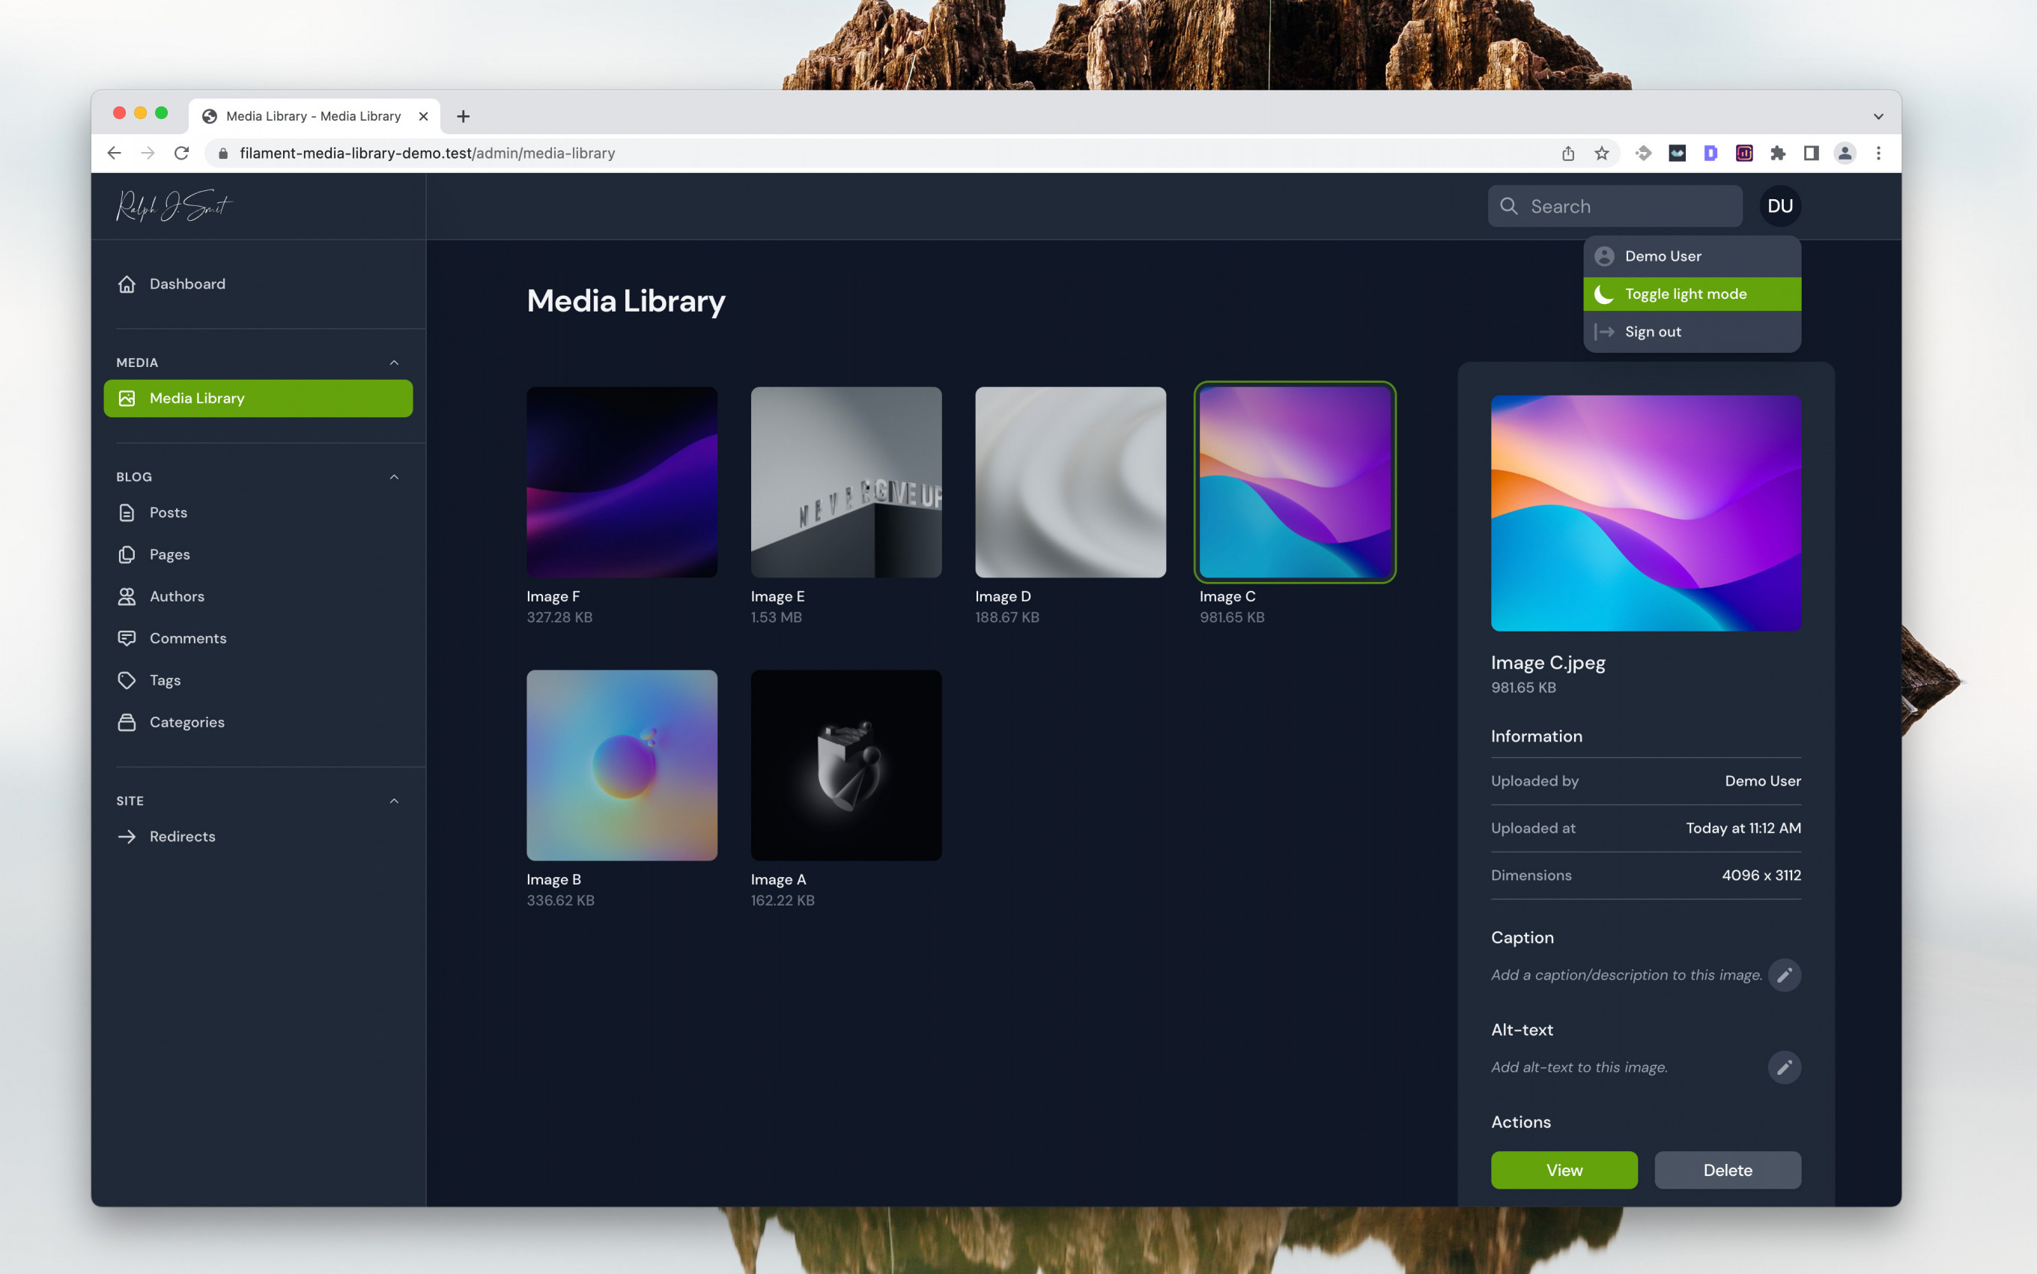Open the Authors link in sidebar
Screen dimensions: 2037x1274
pyautogui.click(x=258, y=596)
